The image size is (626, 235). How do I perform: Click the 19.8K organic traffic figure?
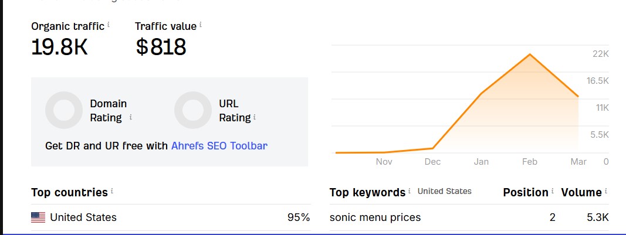59,47
